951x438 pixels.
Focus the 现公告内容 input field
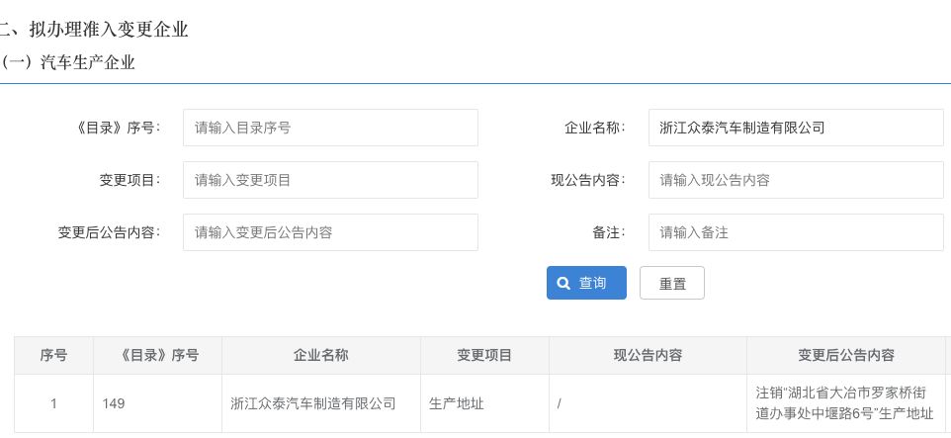[796, 180]
